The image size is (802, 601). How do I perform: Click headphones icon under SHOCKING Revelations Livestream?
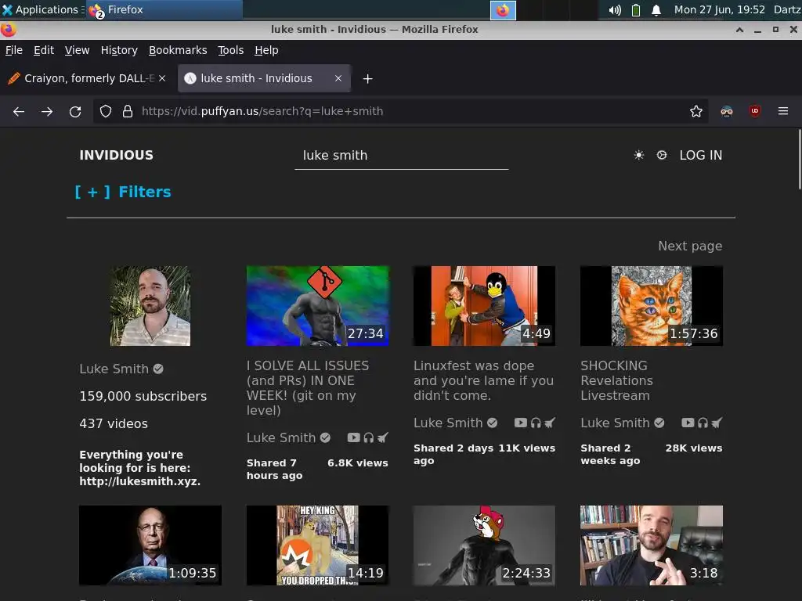[x=703, y=423]
